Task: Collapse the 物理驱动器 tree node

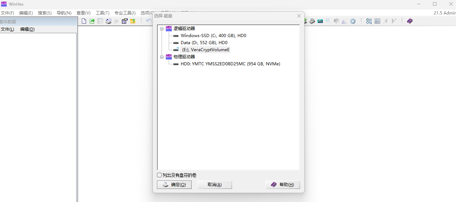Action: pyautogui.click(x=162, y=57)
